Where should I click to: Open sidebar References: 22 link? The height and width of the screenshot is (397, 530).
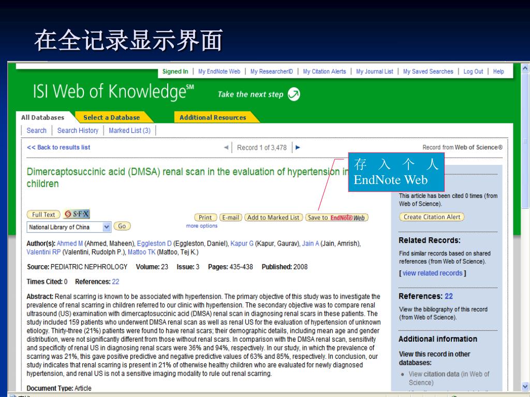tap(449, 296)
